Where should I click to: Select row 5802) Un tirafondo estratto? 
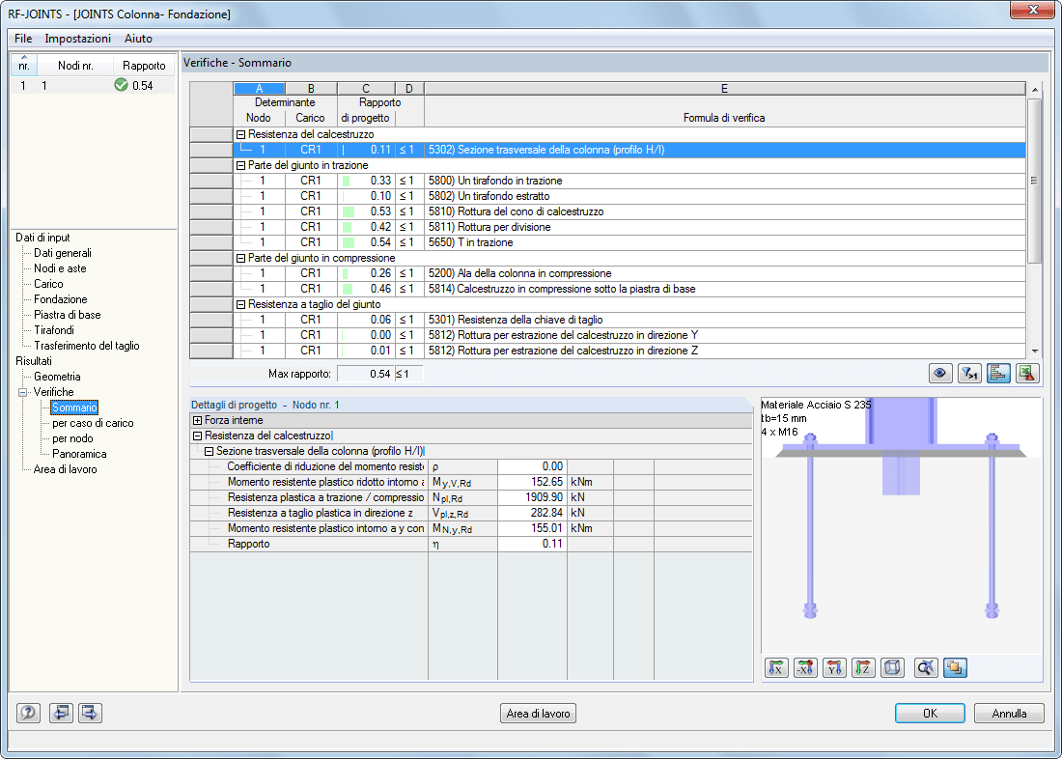tap(629, 197)
